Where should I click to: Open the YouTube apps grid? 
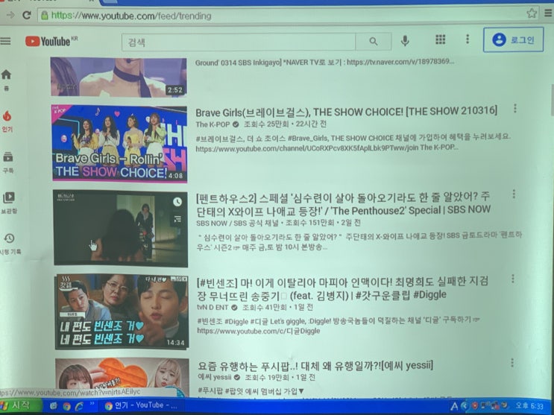440,39
